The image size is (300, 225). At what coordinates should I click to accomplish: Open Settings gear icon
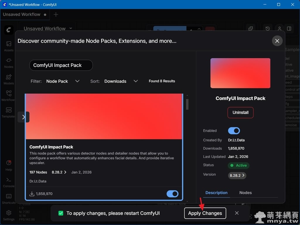pyautogui.click(x=9, y=214)
